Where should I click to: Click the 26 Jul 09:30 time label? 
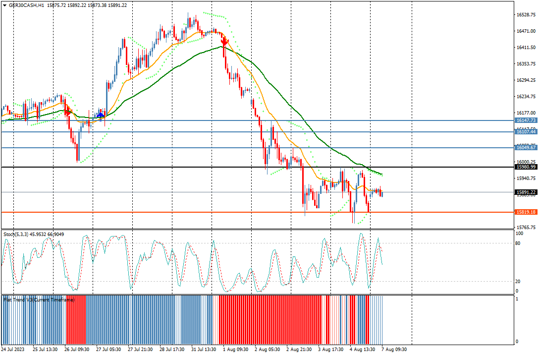[x=77, y=349]
